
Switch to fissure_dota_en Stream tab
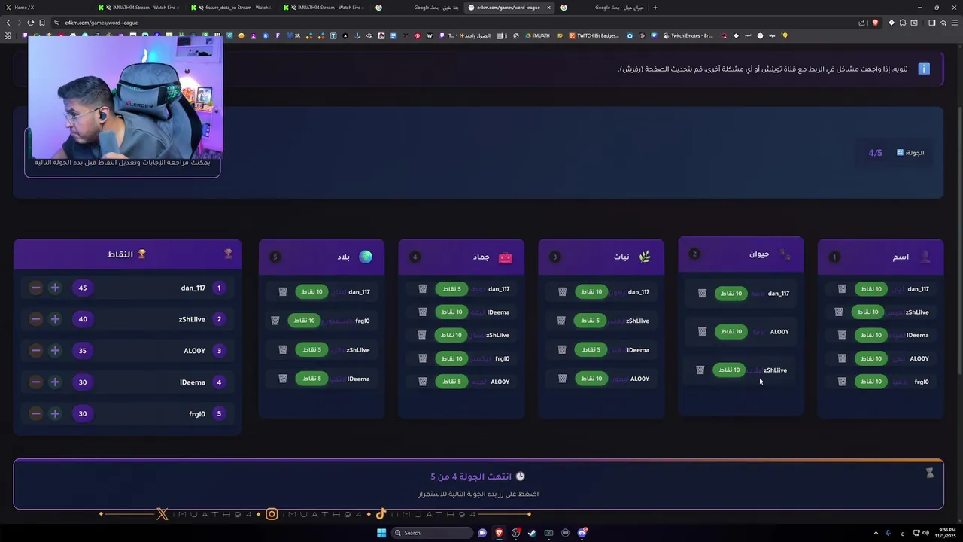231,8
